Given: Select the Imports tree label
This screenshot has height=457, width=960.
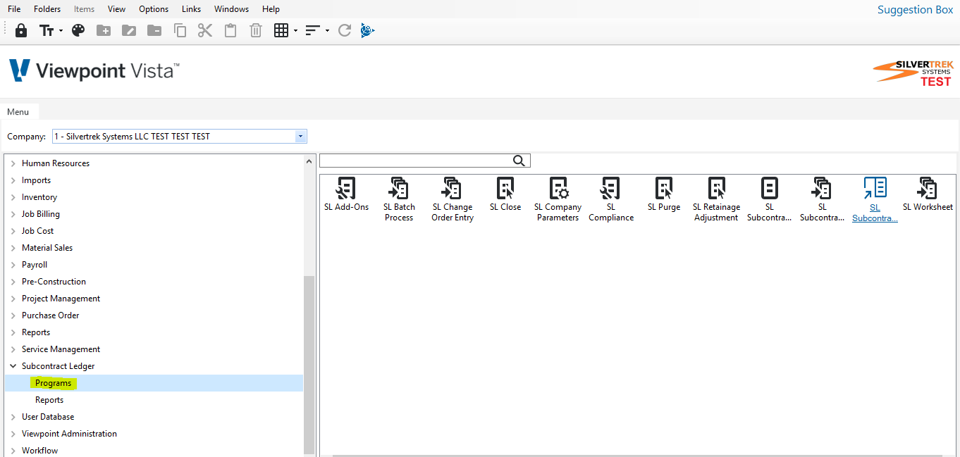Looking at the screenshot, I should 36,180.
